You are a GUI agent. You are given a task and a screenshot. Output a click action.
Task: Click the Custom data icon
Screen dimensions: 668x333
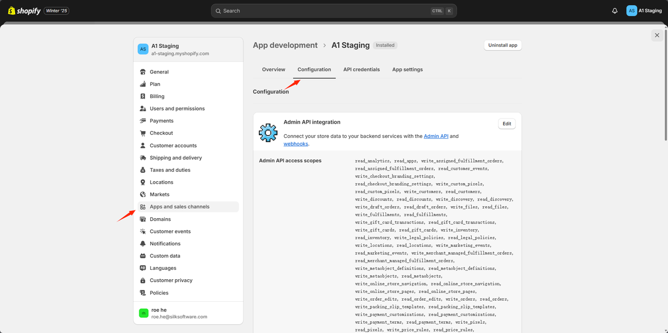coord(143,256)
